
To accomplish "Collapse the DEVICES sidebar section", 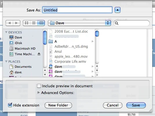I will click(x=6, y=32).
